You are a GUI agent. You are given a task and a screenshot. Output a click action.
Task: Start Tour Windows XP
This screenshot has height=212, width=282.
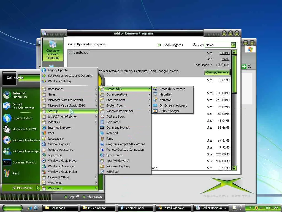[125, 161]
